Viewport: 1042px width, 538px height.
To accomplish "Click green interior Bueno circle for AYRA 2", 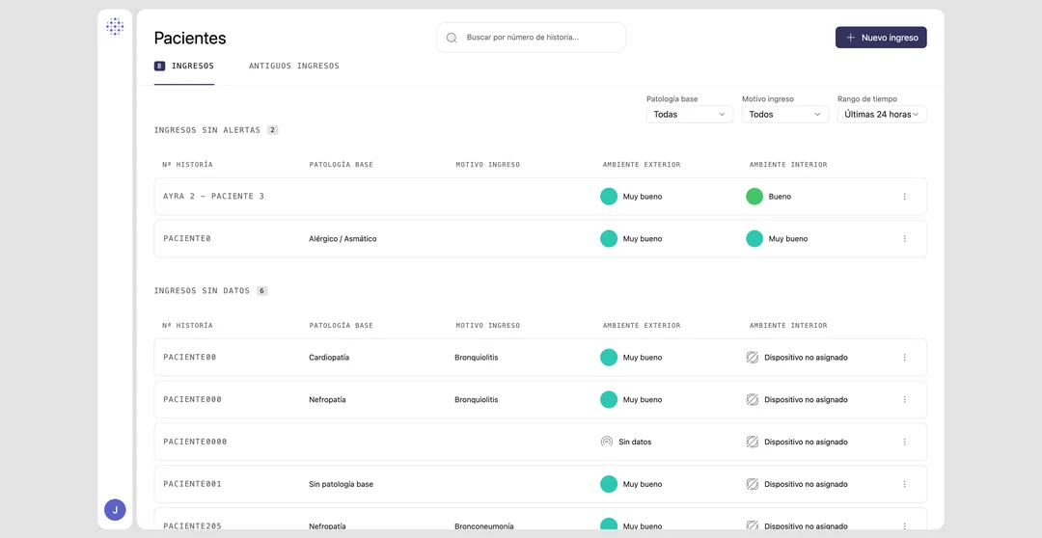I will click(754, 197).
